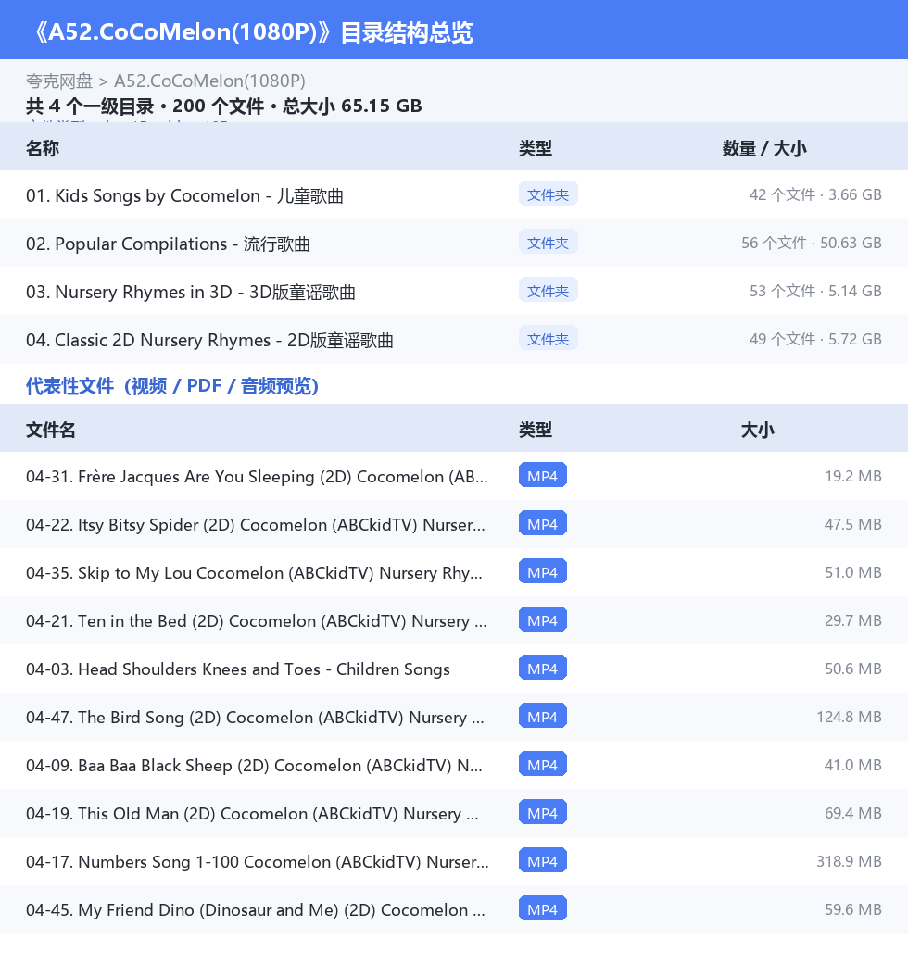Image resolution: width=908 pixels, height=963 pixels.
Task: Click the title A52.CoCoMelon(1080P) 目录结构总览
Action: [253, 31]
